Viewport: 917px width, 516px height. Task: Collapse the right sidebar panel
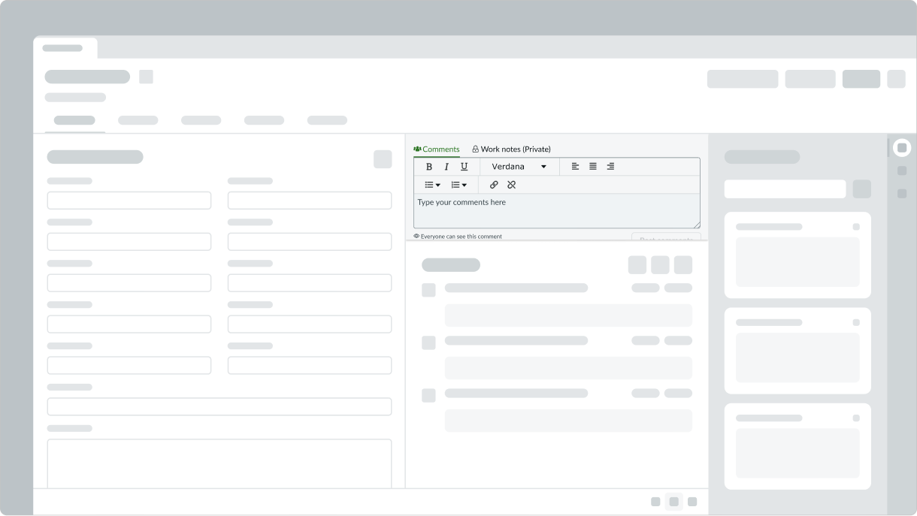901,147
